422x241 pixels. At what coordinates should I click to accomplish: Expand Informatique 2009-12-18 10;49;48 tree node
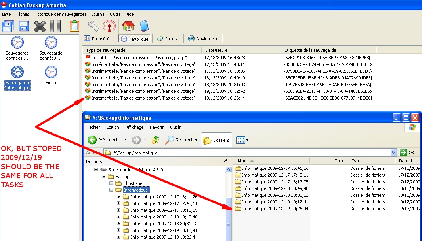click(x=119, y=217)
